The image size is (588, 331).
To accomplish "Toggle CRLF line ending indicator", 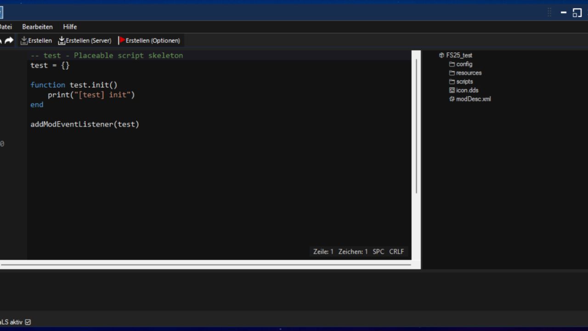I will tap(396, 251).
